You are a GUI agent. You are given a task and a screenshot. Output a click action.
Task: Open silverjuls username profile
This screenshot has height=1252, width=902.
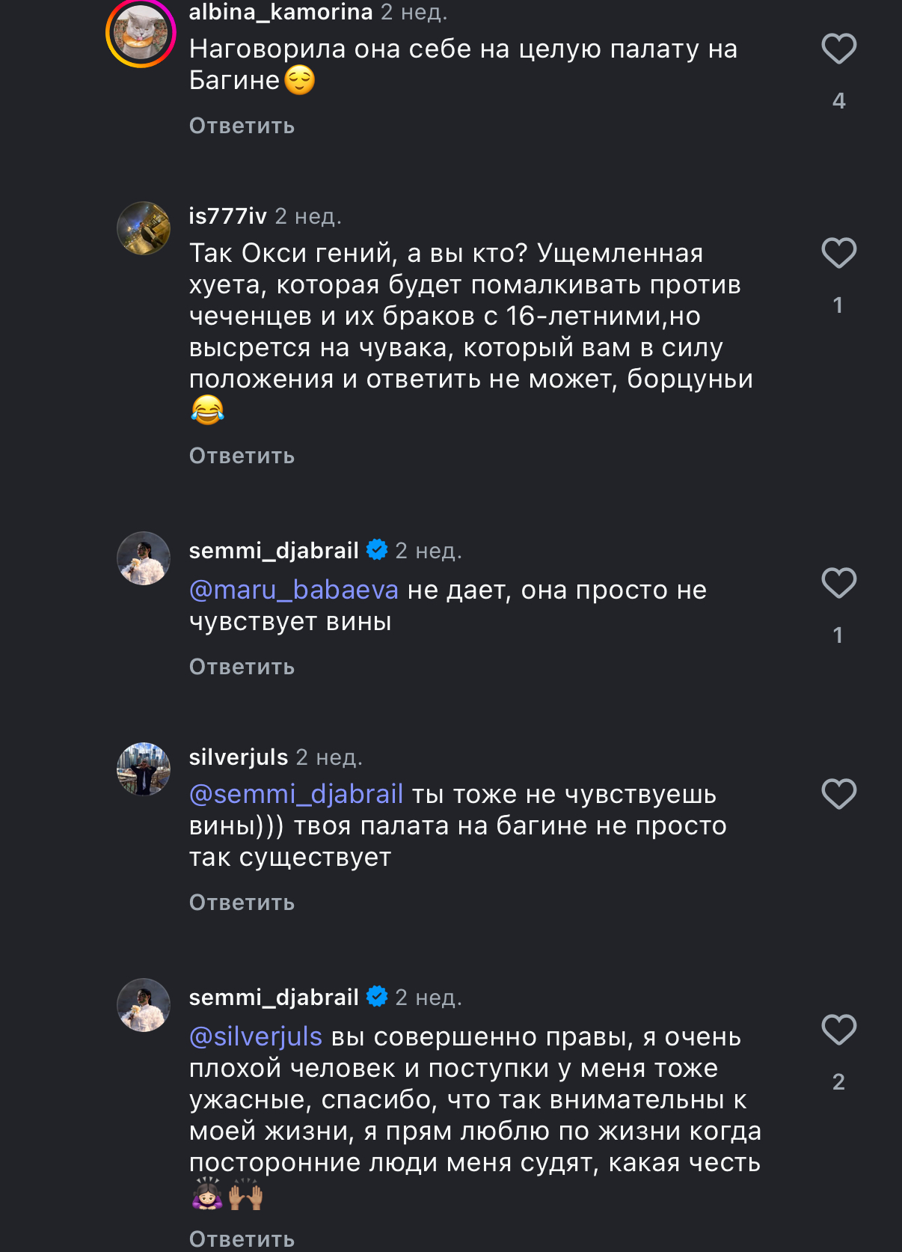tap(238, 757)
